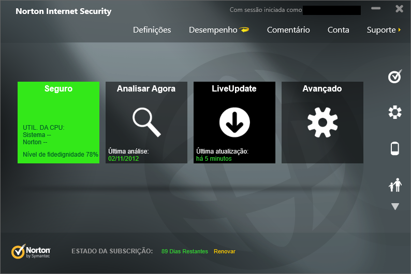The height and width of the screenshot is (274, 411).
Task: Go to the Conta page
Action: coord(338,30)
